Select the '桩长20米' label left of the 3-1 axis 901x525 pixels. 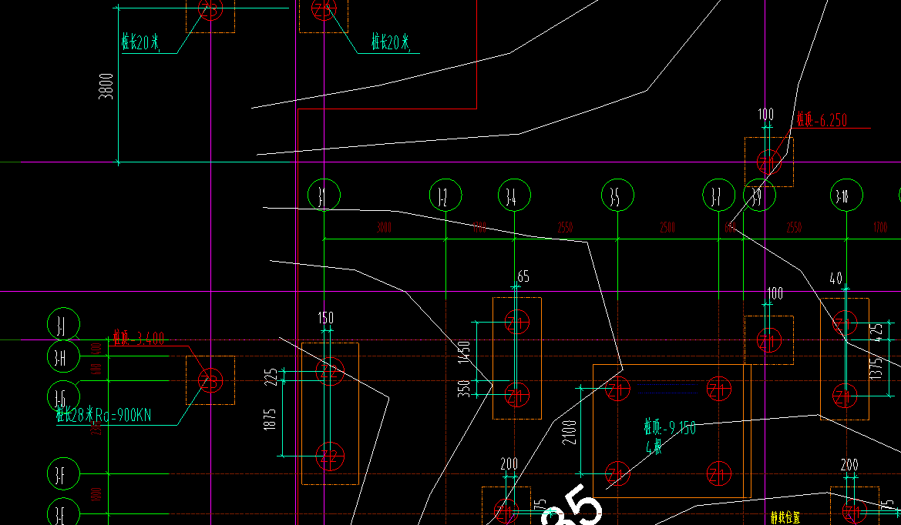141,42
